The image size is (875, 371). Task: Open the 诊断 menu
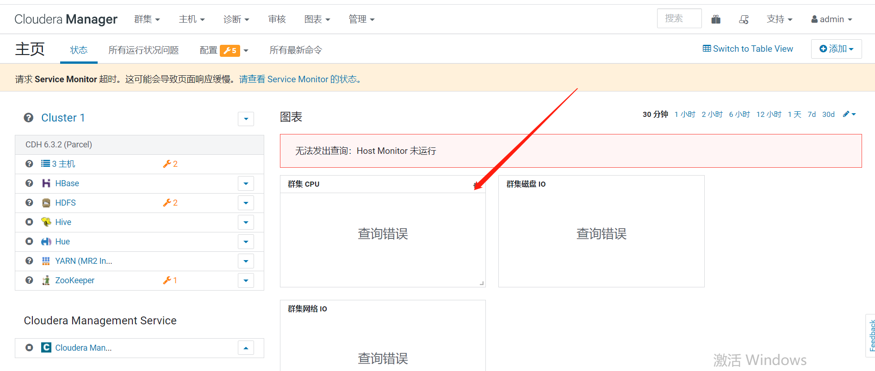click(236, 19)
